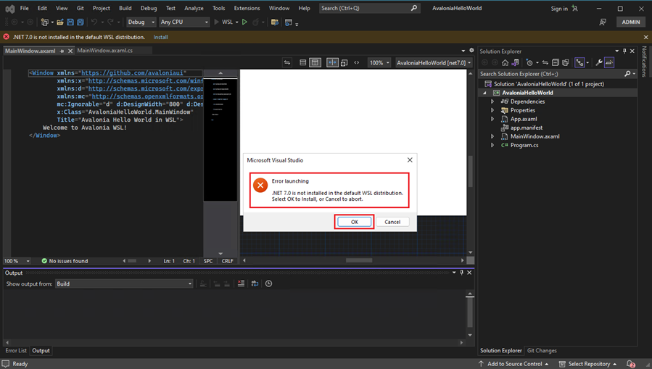Focus the Search (Ctrl+Q) box
Image resolution: width=652 pixels, height=369 pixels.
pos(369,8)
